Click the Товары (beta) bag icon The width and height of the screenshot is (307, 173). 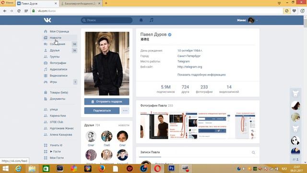46,92
